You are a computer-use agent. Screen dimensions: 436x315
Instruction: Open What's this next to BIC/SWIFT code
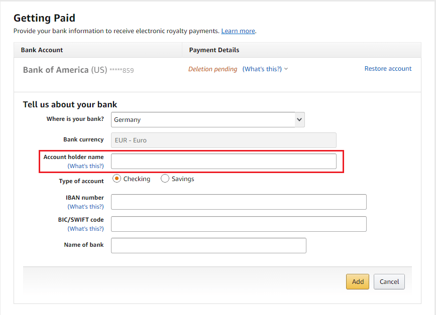pyautogui.click(x=85, y=228)
